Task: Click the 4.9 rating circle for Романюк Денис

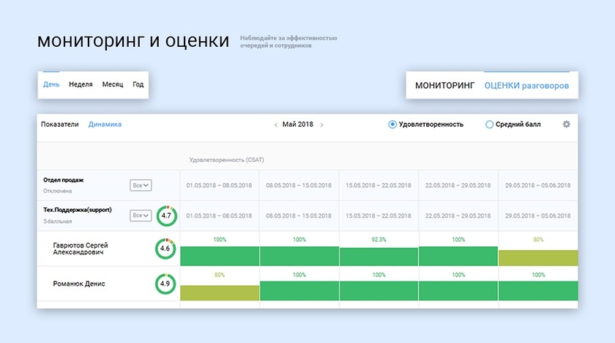Action: 165,284
